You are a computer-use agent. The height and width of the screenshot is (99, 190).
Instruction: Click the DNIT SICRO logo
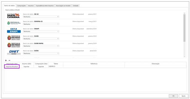click(x=14, y=53)
